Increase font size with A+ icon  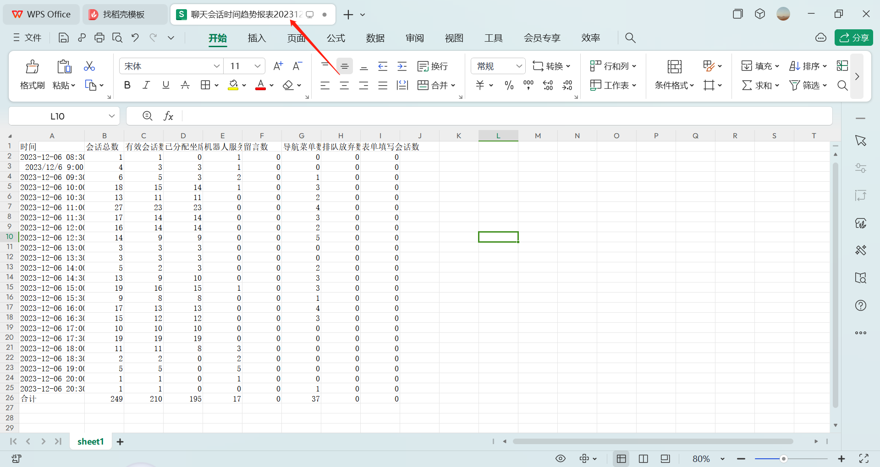click(x=278, y=66)
